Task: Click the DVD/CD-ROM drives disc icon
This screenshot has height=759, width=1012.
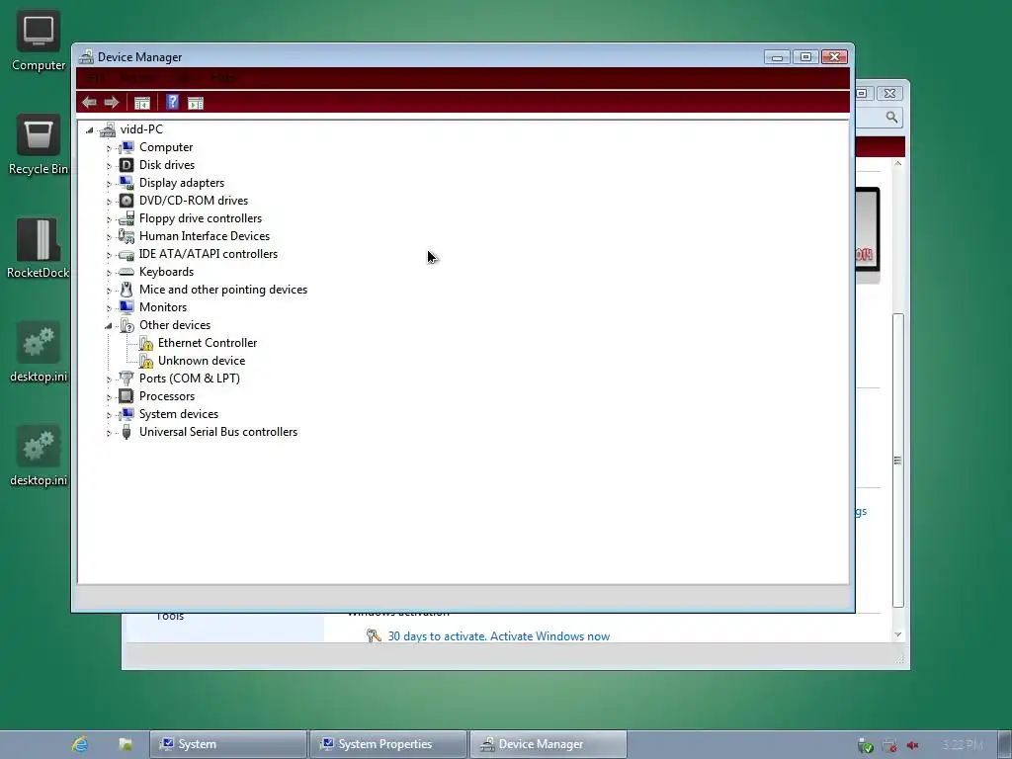Action: coord(126,201)
